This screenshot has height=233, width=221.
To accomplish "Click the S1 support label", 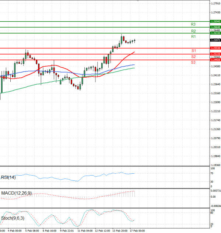I will coord(194,51).
